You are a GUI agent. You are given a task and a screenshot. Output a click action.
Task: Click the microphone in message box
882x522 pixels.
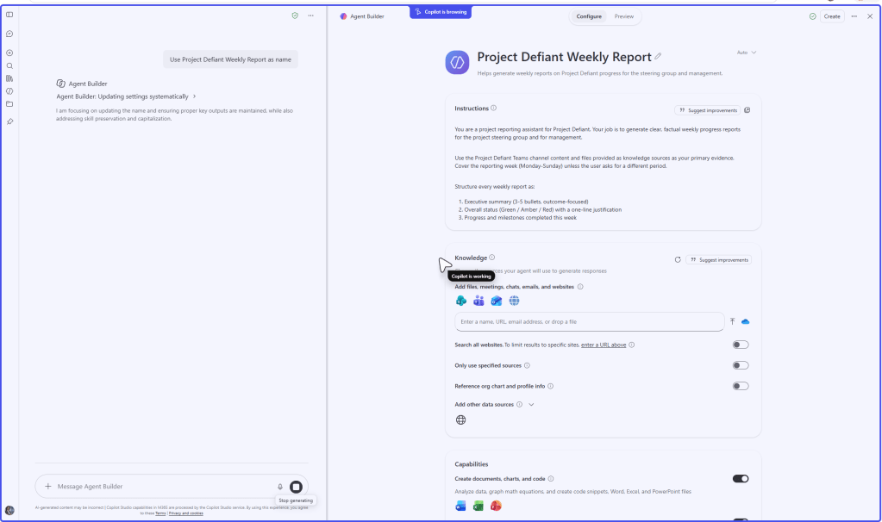click(x=279, y=487)
